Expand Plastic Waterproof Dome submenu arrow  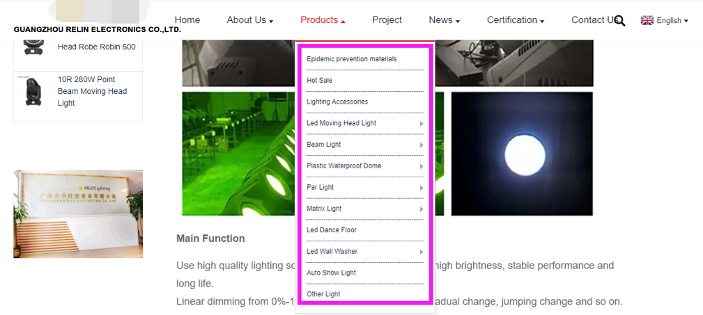(x=421, y=167)
